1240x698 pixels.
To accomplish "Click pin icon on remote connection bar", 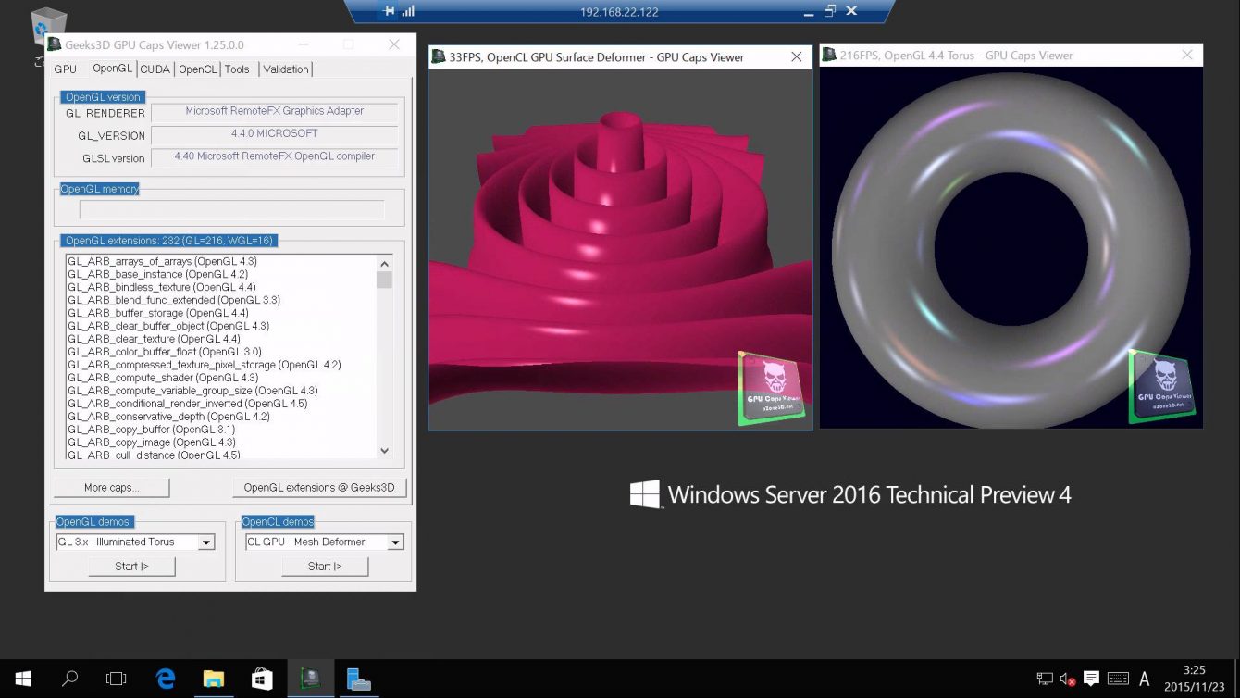I will (x=389, y=11).
